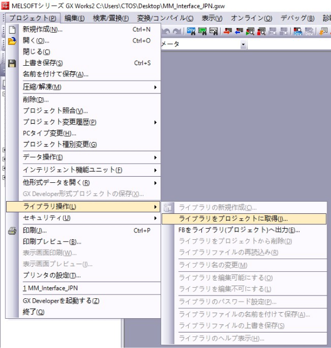
Task: Open the Device search (Dev binoculars) tool
Action: pos(191,31)
